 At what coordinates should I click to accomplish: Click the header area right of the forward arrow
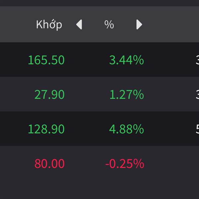coord(172,25)
